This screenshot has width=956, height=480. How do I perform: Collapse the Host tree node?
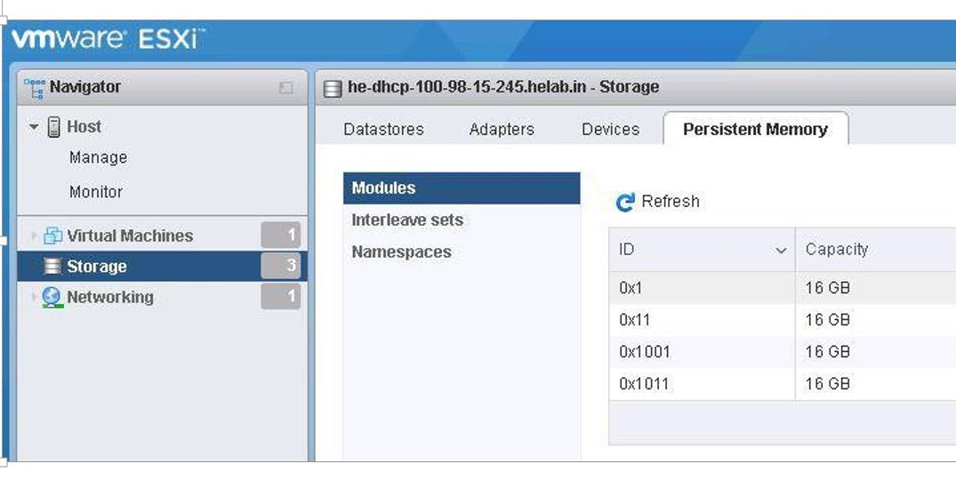(x=34, y=127)
